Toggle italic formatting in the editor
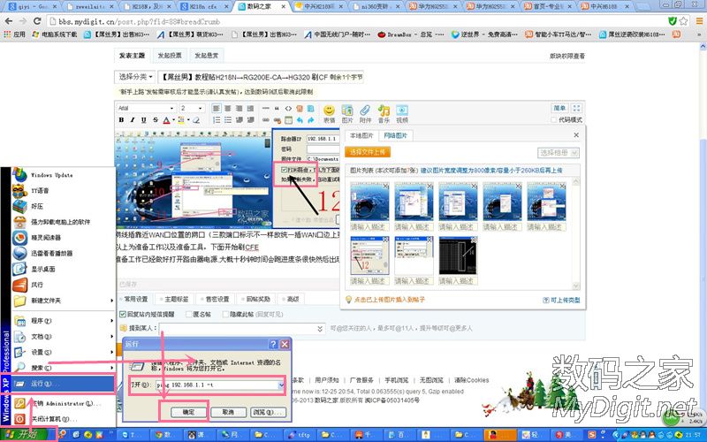The height and width of the screenshot is (442, 707). click(132, 120)
